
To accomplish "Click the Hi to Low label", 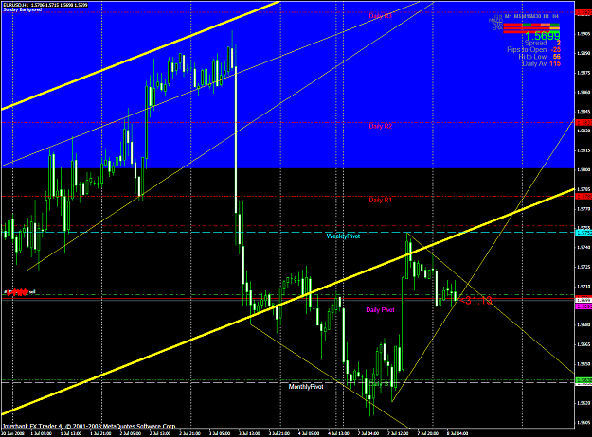I will (532, 57).
